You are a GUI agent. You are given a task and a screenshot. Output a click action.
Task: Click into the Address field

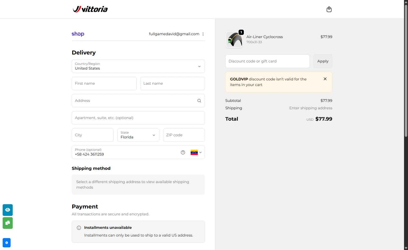click(x=138, y=101)
